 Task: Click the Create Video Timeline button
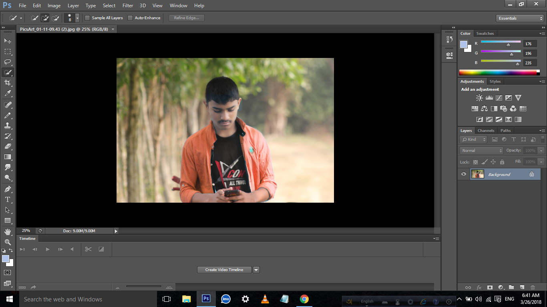point(224,270)
